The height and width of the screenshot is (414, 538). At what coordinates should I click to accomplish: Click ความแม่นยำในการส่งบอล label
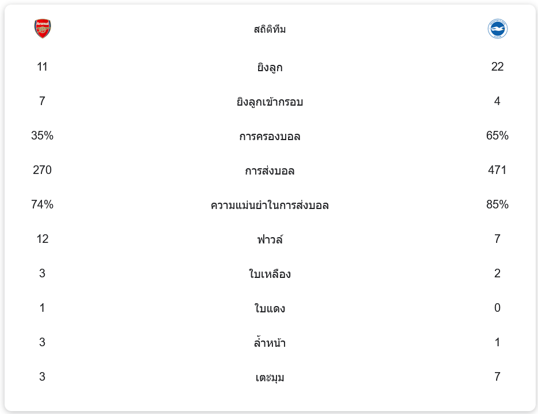(x=270, y=206)
